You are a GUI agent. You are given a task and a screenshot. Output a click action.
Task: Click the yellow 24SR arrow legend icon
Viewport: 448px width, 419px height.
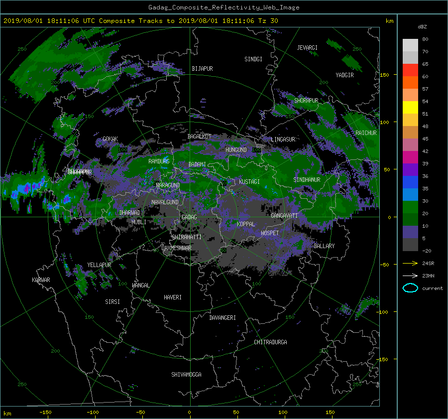(x=410, y=263)
